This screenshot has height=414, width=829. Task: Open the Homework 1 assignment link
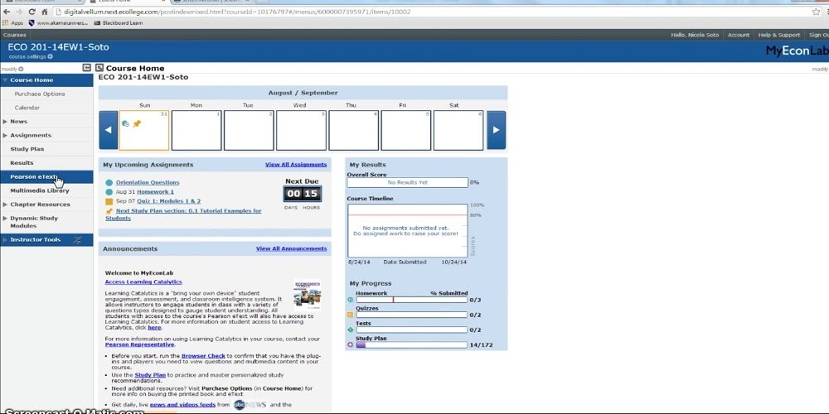tap(155, 192)
